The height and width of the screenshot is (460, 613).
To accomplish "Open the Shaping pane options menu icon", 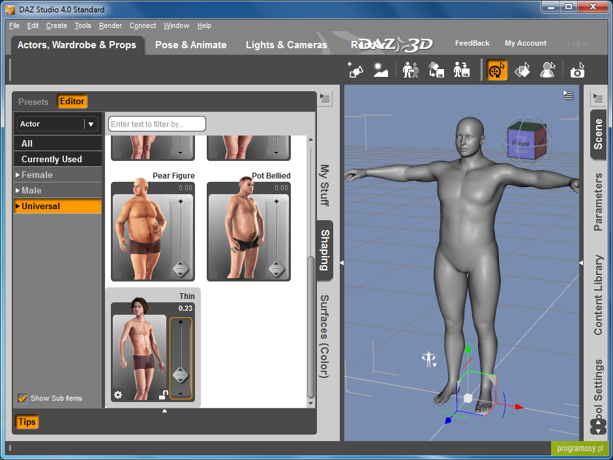I will (325, 98).
